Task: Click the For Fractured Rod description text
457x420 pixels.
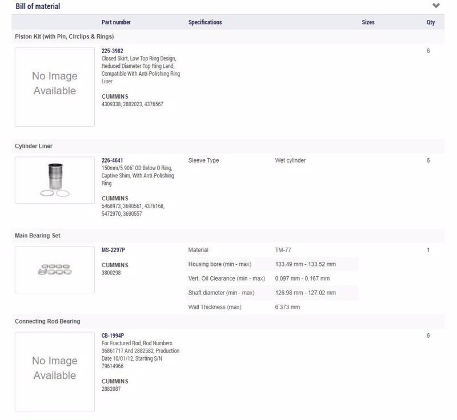Action: point(141,354)
